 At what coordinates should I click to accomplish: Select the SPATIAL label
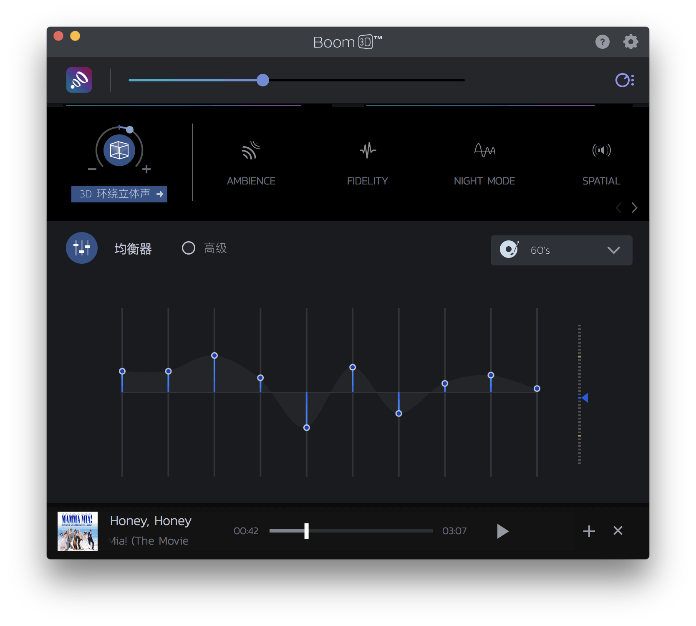tap(601, 181)
